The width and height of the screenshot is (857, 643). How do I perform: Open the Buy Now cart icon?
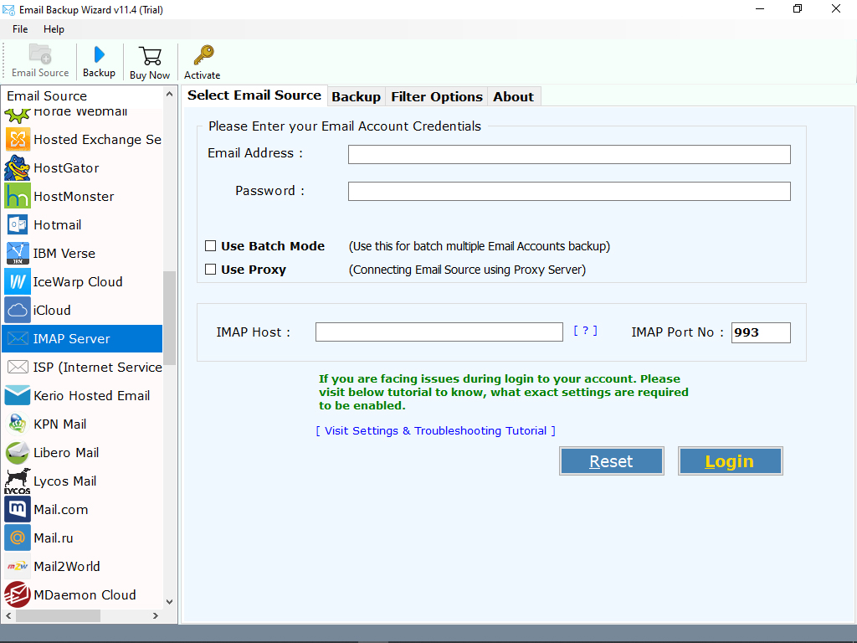tap(150, 56)
